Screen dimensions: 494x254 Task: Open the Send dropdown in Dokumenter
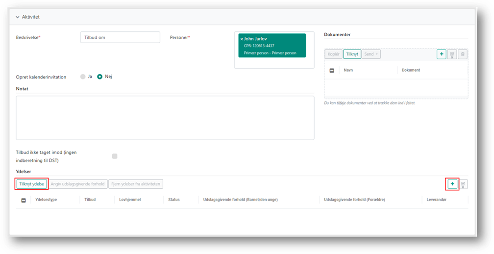370,54
